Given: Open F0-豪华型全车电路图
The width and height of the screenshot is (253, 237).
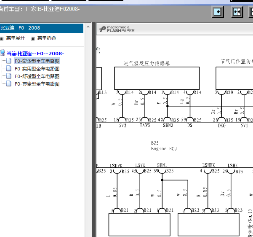Looking at the screenshot, I should [37, 61].
